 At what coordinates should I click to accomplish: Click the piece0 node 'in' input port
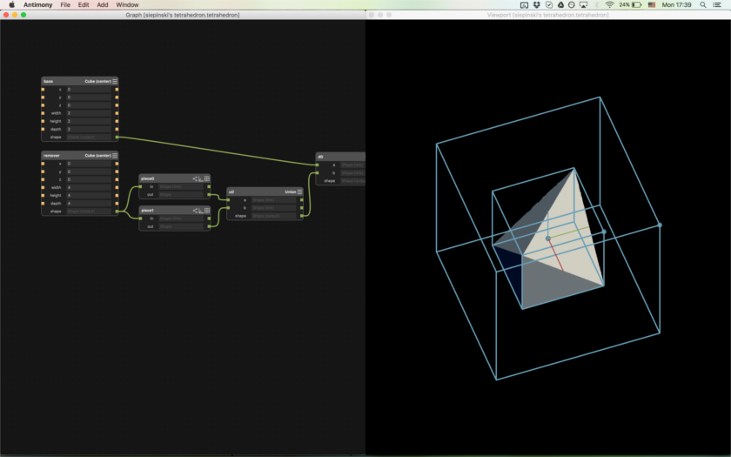pos(140,186)
